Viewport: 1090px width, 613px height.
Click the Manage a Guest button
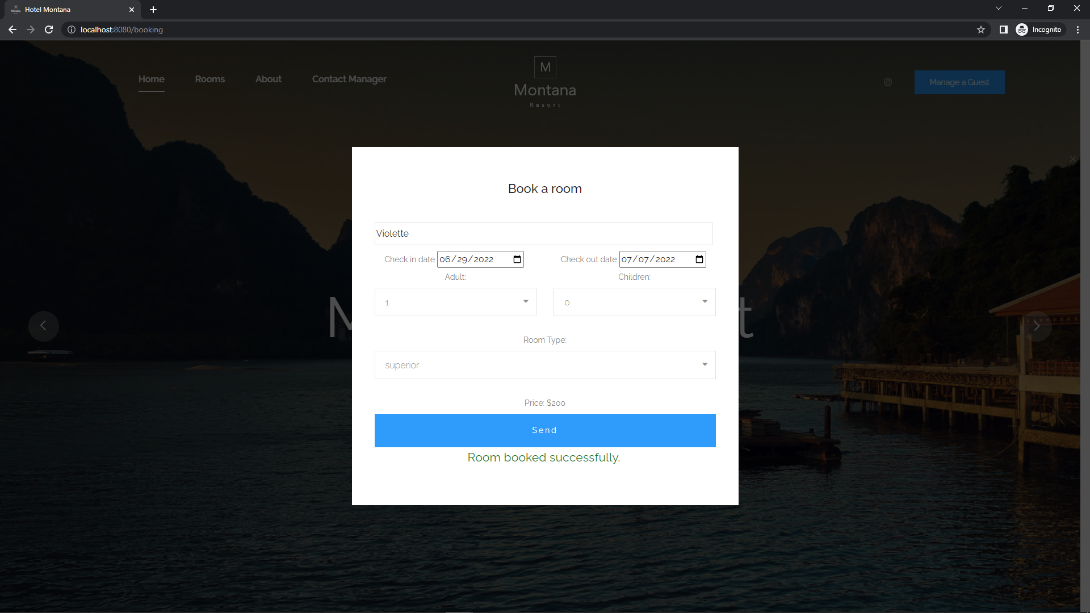[959, 82]
